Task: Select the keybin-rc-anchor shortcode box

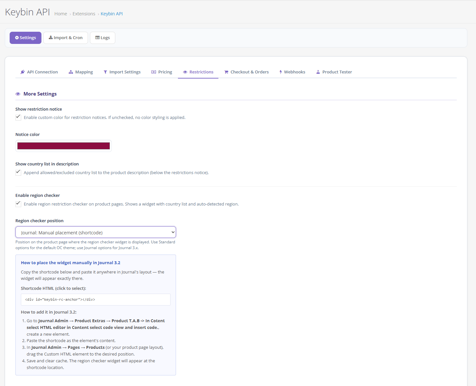Action: point(96,300)
